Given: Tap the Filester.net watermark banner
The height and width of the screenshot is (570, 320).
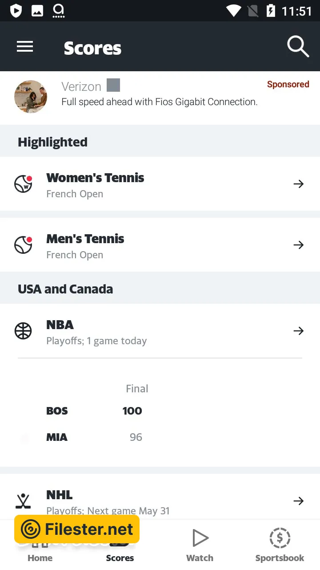Looking at the screenshot, I should coord(77,529).
